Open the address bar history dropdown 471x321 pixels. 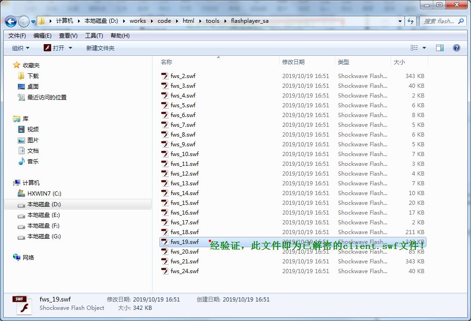tap(399, 21)
